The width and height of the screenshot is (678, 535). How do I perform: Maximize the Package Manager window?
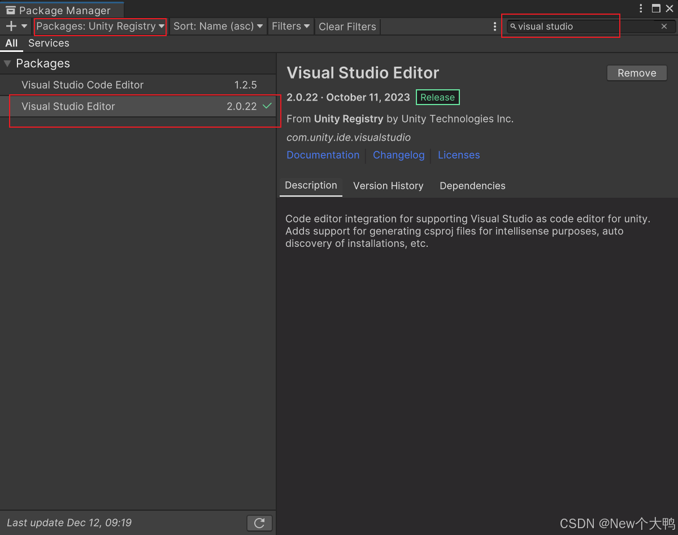click(x=656, y=8)
